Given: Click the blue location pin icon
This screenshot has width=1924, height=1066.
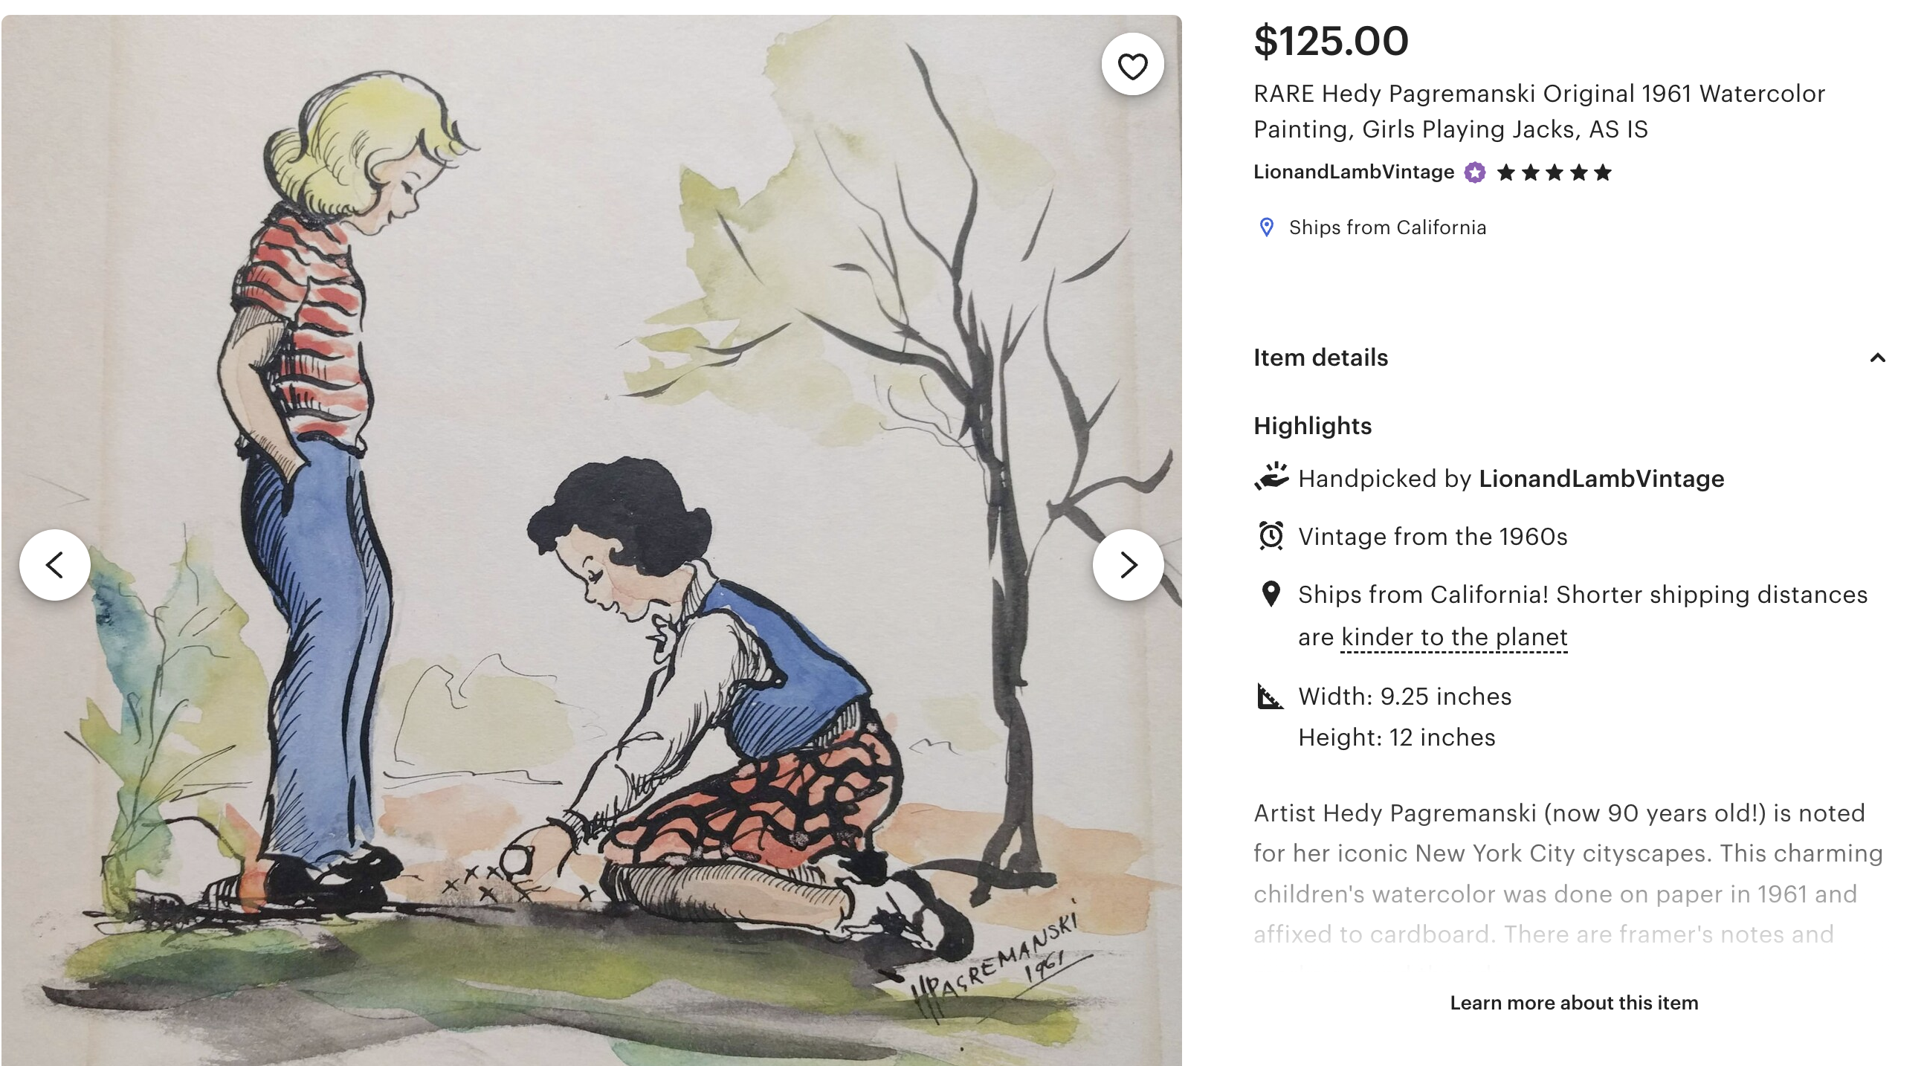Looking at the screenshot, I should point(1267,227).
